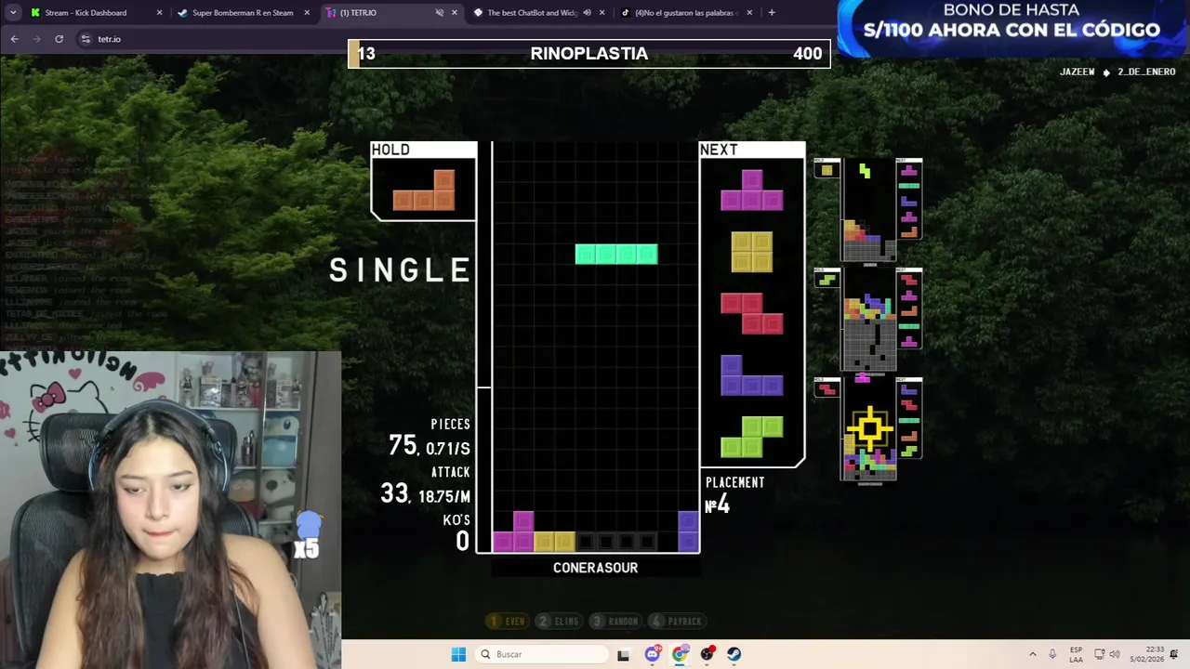Viewport: 1190px width, 669px height.
Task: Choose the 1 EVEN targeting option
Action: (x=509, y=621)
